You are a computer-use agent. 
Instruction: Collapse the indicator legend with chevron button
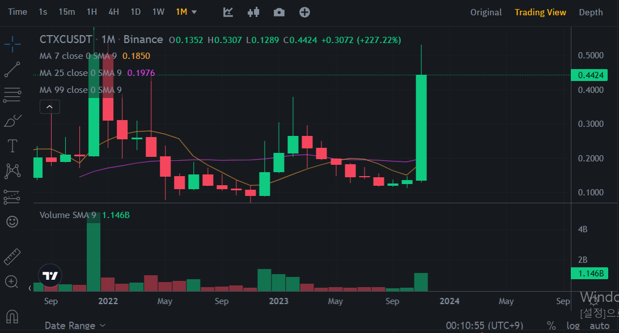(50, 107)
